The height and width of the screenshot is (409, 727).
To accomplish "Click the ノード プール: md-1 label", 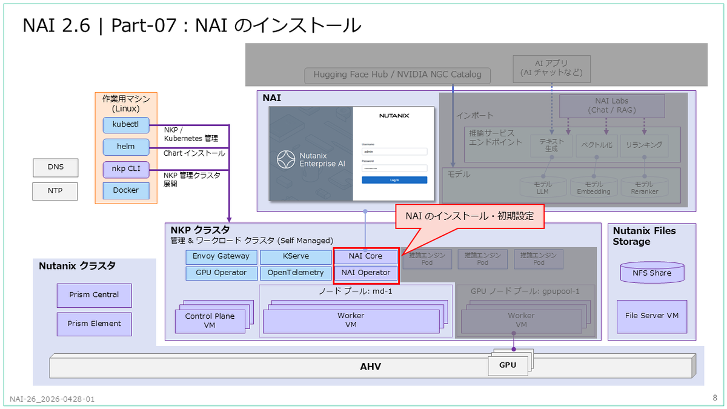I will tap(356, 291).
